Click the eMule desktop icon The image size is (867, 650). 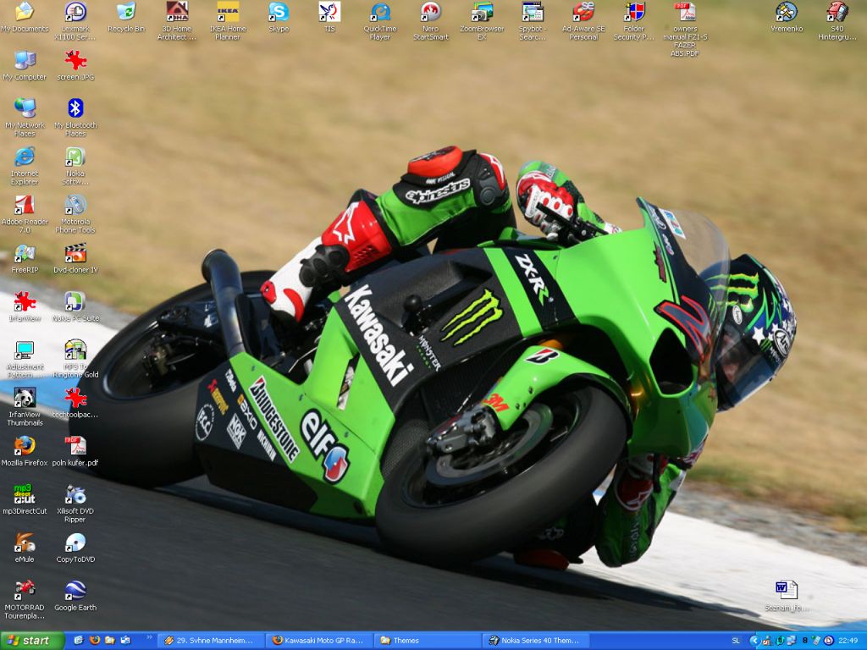coord(25,548)
